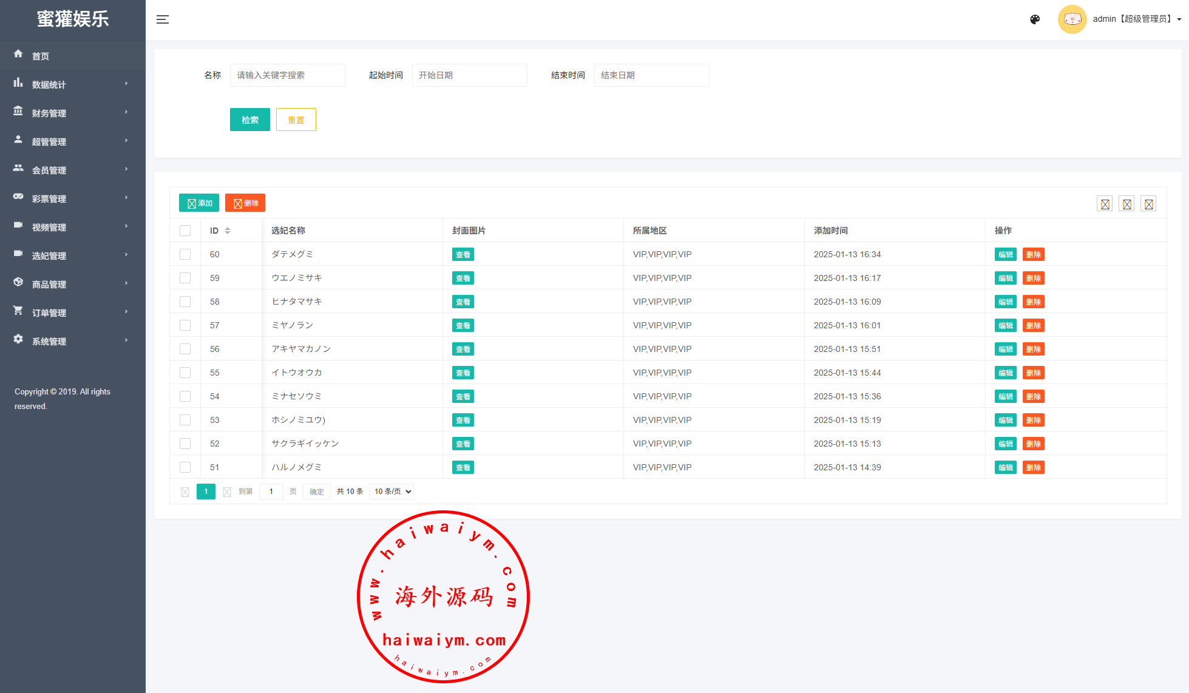
Task: Open the theme color palette icon
Action: 1035,19
